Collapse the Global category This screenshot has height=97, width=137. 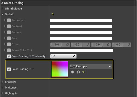coord(2,14)
